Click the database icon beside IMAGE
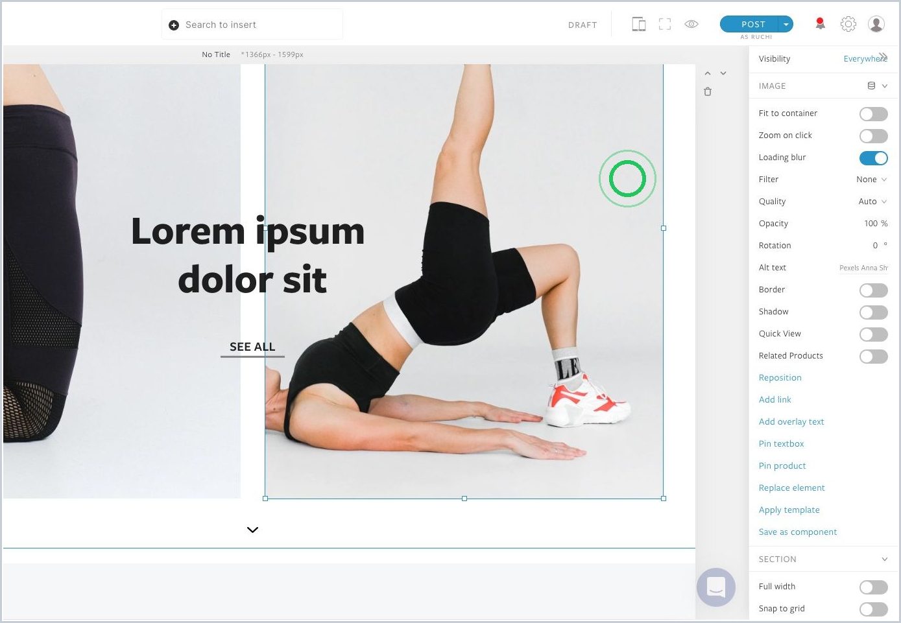 [871, 86]
